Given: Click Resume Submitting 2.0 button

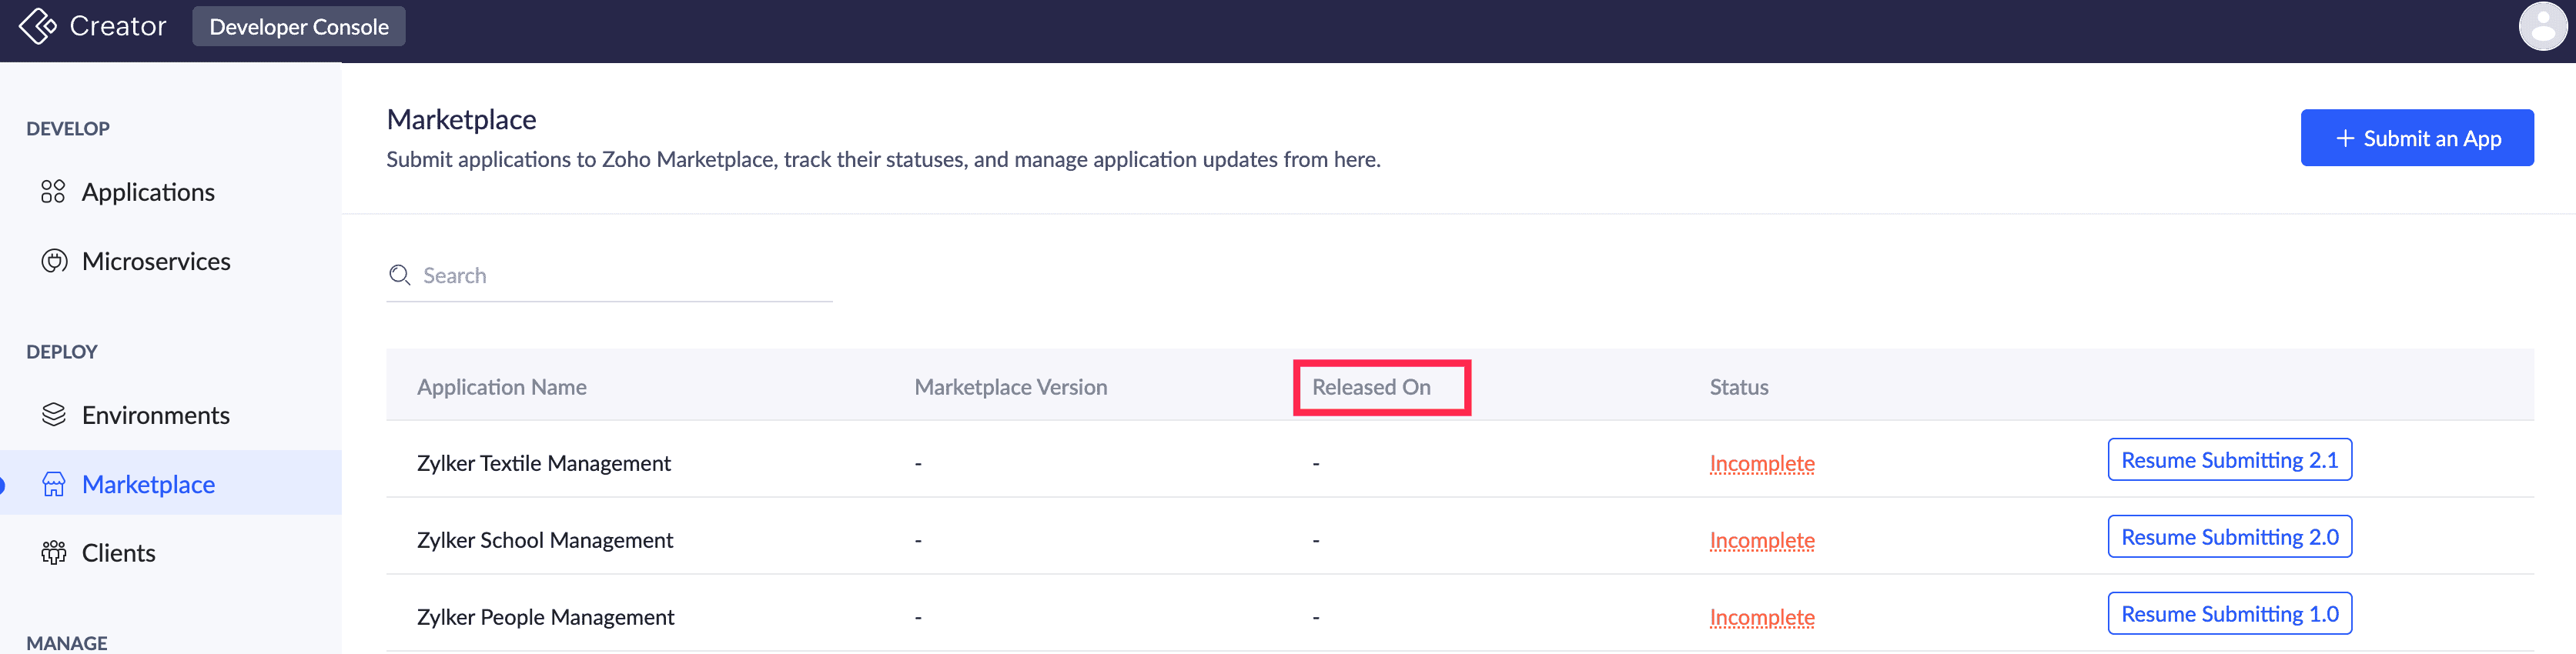Looking at the screenshot, I should click(2230, 537).
